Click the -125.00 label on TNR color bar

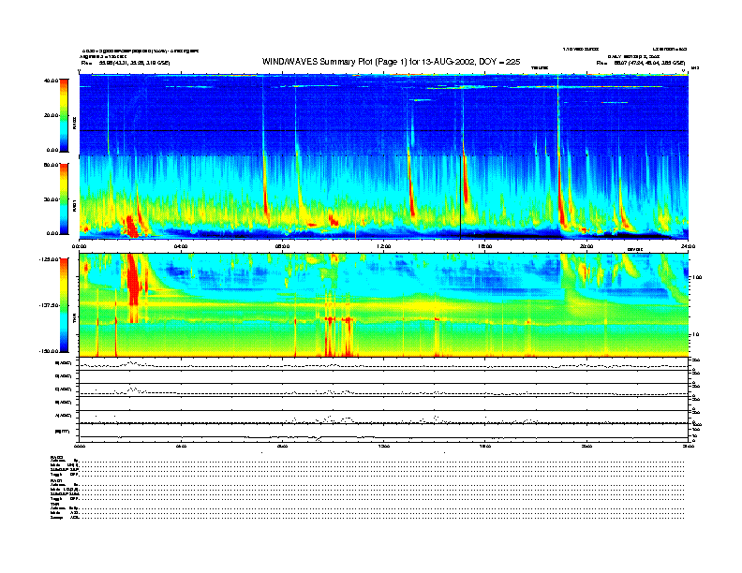[49, 259]
